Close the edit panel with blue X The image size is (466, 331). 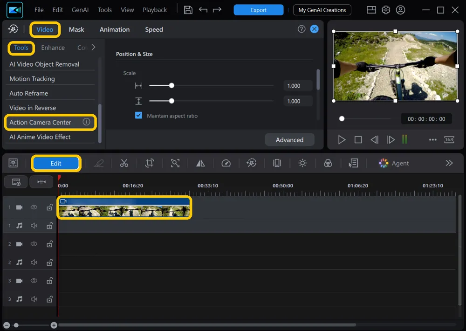(314, 29)
